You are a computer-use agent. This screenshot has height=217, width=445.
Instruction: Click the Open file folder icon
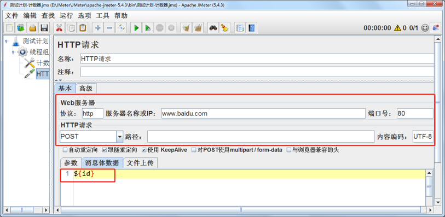(x=33, y=28)
